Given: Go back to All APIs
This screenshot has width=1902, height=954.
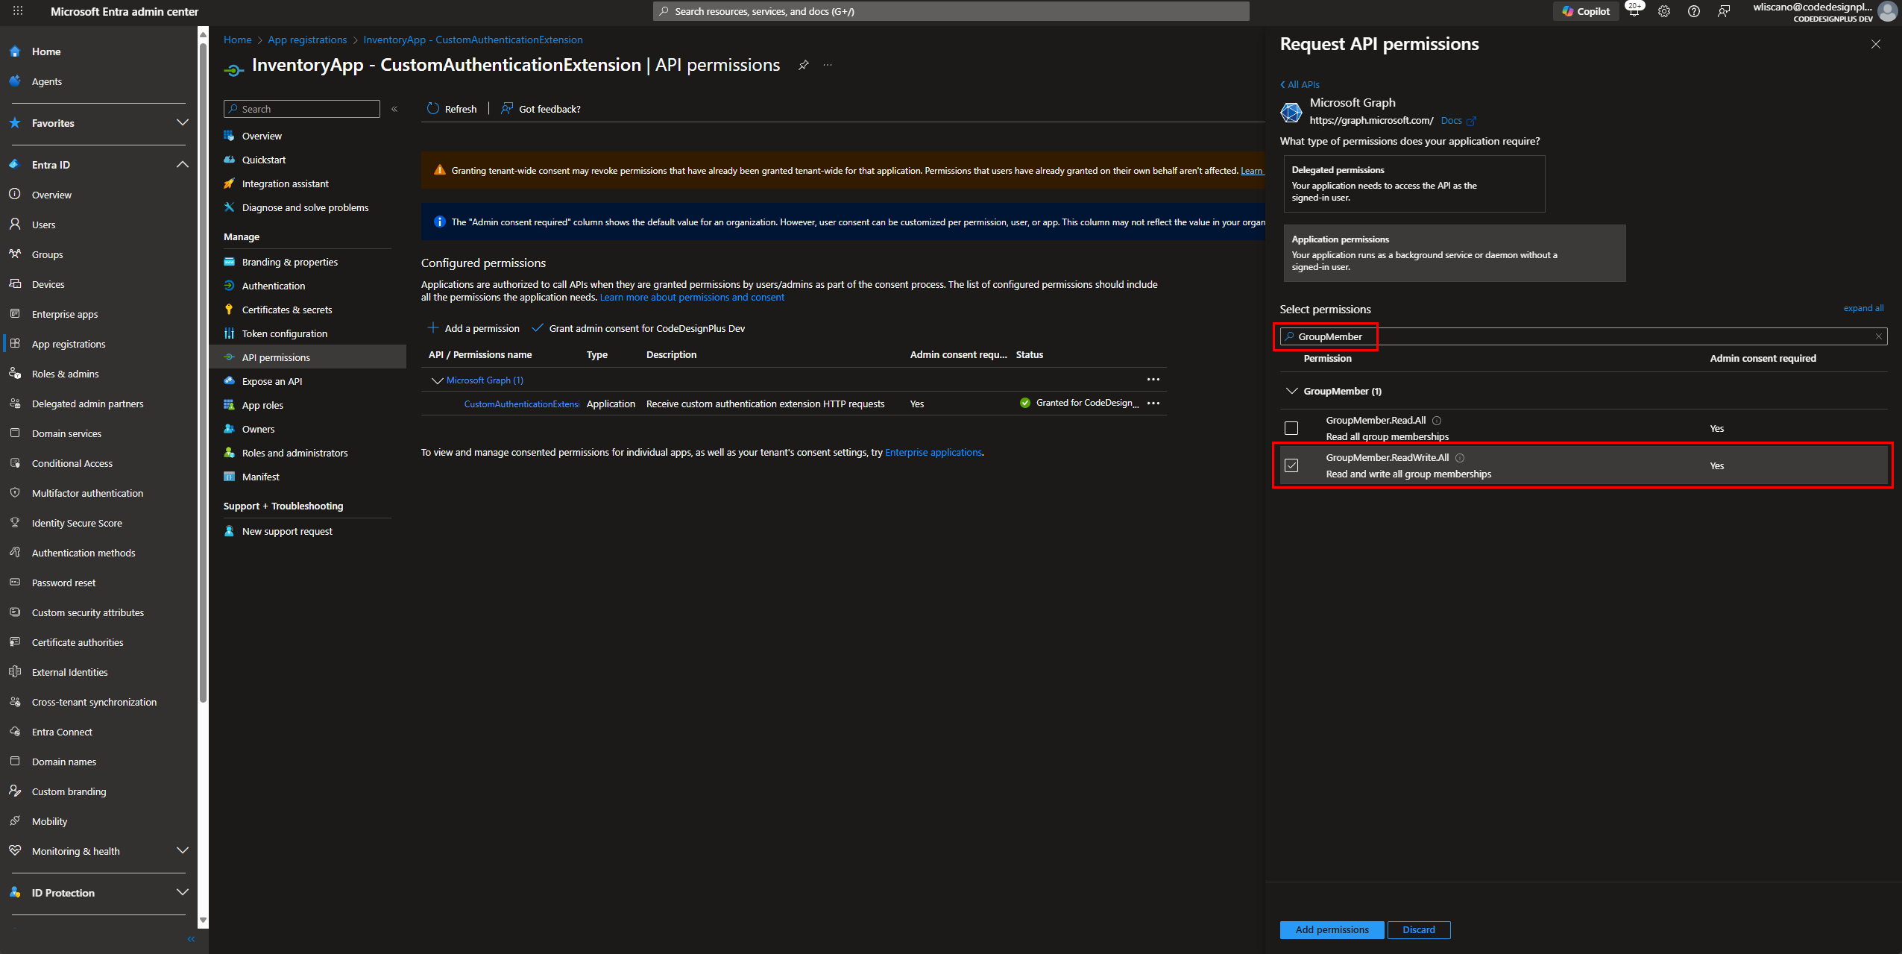Looking at the screenshot, I should [1300, 84].
